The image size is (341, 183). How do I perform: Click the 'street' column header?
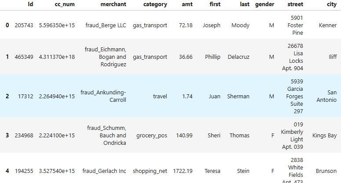tap(295, 4)
